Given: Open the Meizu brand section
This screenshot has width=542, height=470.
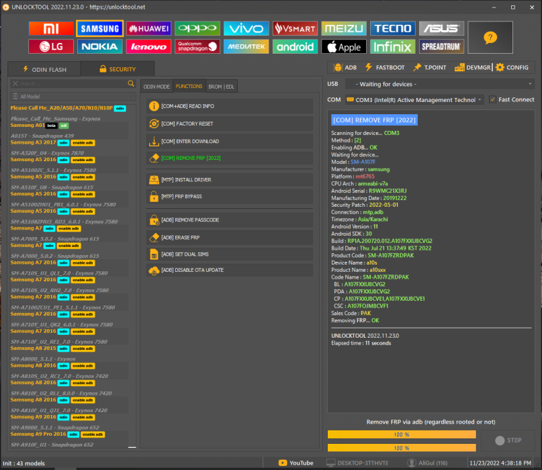Looking at the screenshot, I should pos(344,29).
